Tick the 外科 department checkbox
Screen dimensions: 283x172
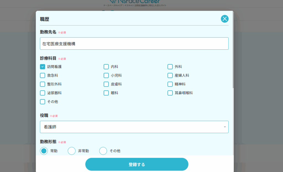tap(170, 67)
